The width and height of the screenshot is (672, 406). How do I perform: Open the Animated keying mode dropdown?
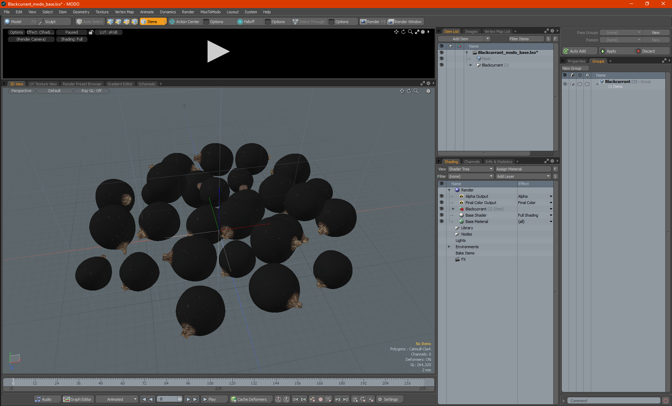coord(117,399)
